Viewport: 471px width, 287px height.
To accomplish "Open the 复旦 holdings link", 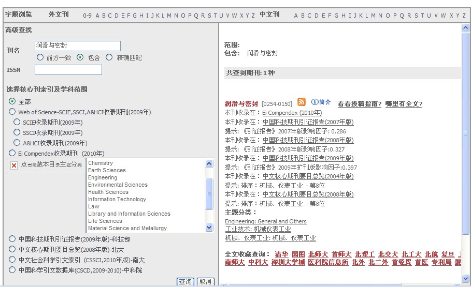I will point(448,254).
